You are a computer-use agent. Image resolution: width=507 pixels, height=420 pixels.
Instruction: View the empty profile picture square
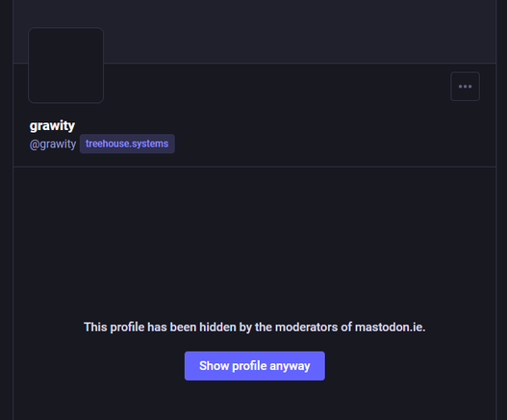pyautogui.click(x=66, y=66)
